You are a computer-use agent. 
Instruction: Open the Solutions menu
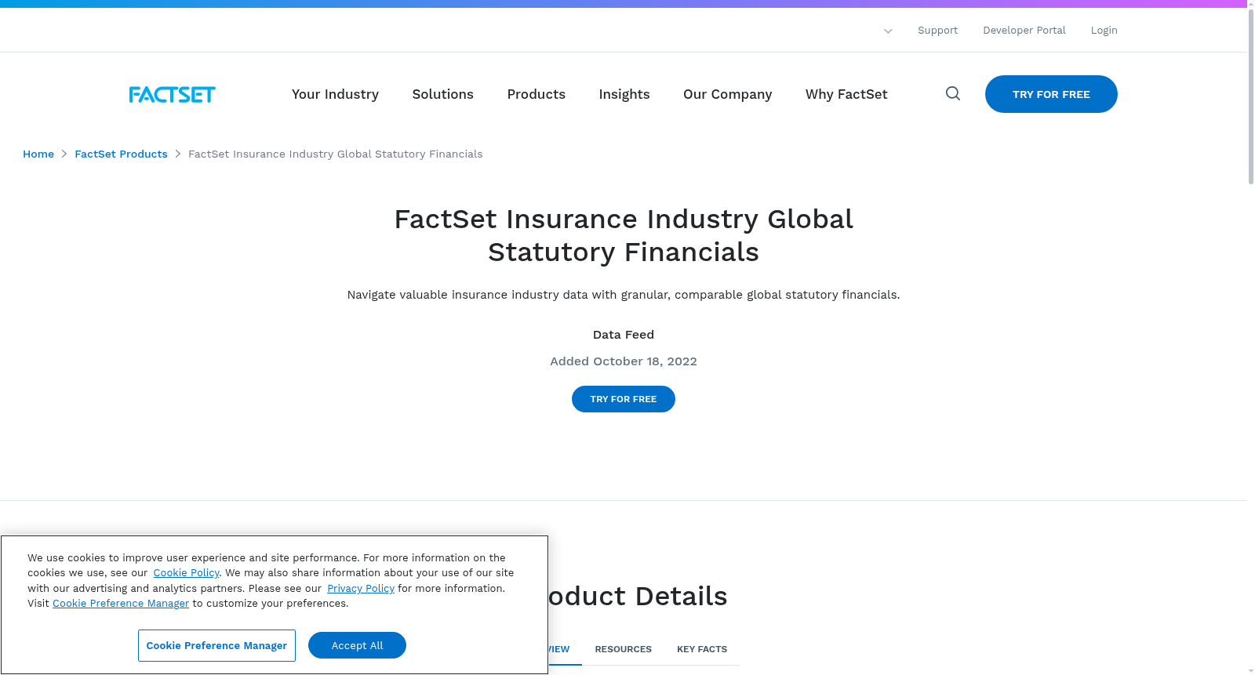pos(442,94)
